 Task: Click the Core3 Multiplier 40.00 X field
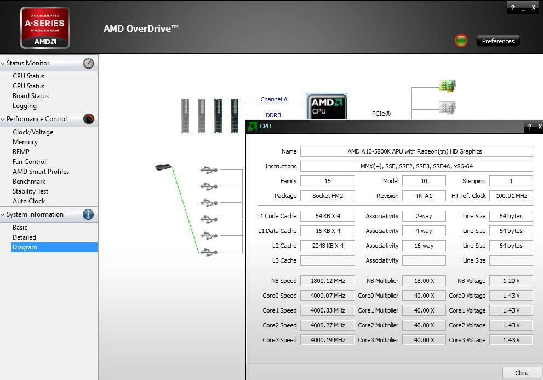[x=424, y=340]
